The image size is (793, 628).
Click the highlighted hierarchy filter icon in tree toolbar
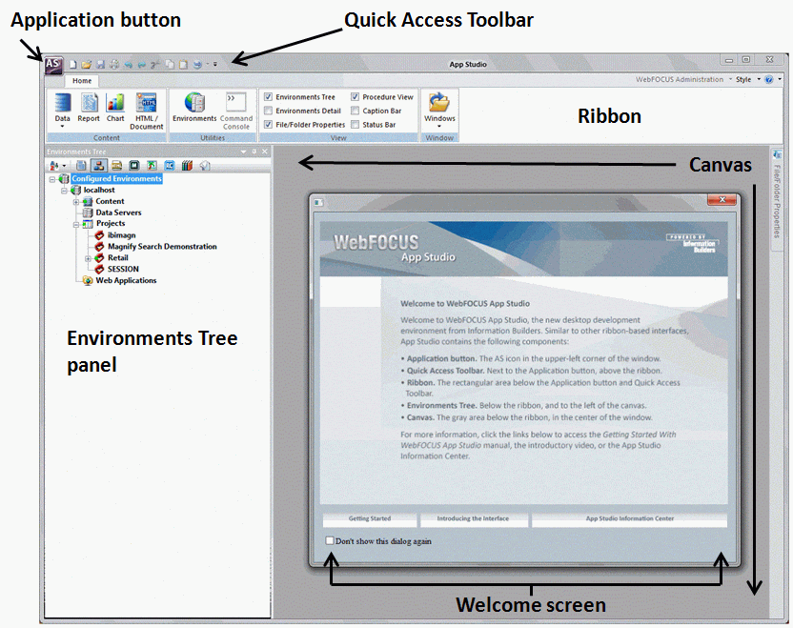tap(98, 166)
